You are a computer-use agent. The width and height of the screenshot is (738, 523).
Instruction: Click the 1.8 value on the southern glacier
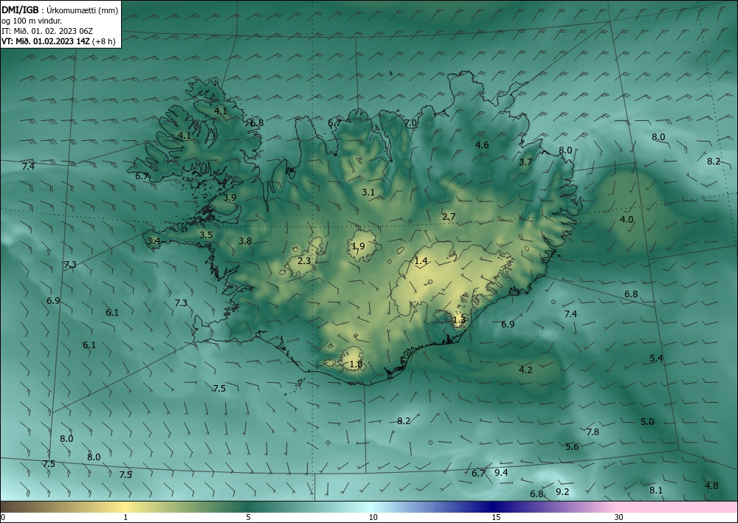(356, 364)
